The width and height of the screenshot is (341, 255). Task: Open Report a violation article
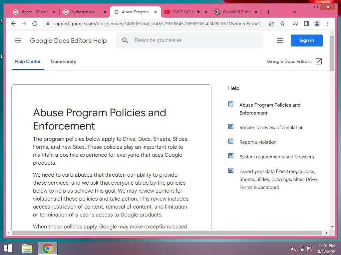pos(258,142)
